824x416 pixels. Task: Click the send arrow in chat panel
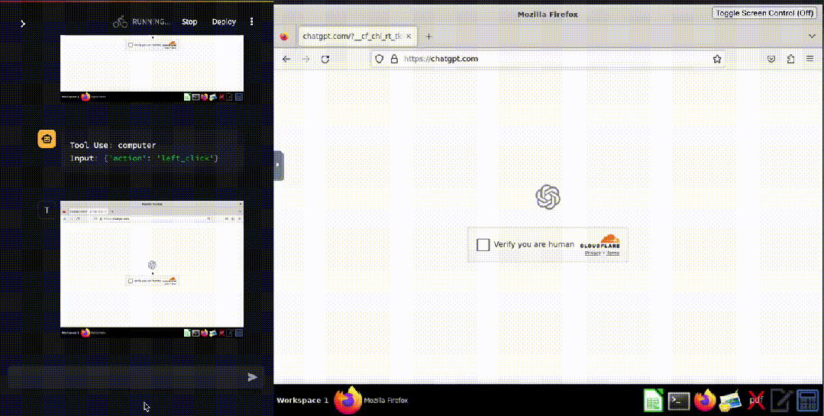point(253,377)
